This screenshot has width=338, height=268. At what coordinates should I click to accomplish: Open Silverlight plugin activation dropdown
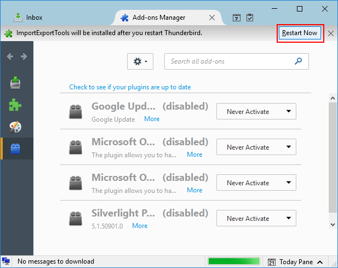pyautogui.click(x=256, y=218)
